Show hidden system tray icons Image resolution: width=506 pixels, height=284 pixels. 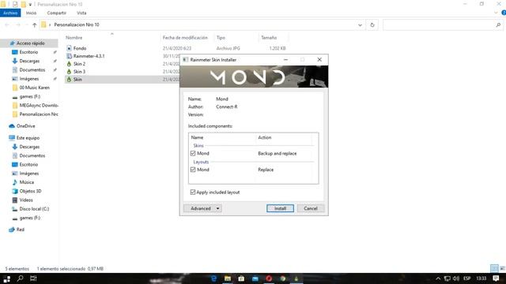pyautogui.click(x=438, y=278)
